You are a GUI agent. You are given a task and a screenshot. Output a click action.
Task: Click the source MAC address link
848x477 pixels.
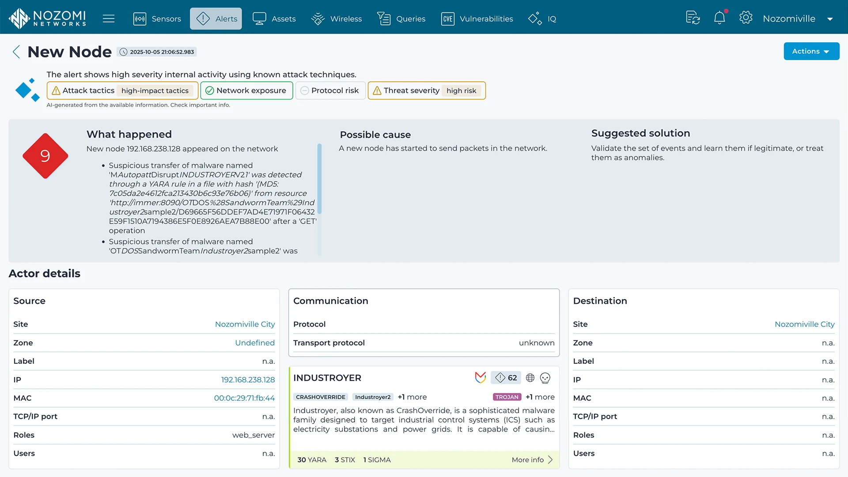244,398
